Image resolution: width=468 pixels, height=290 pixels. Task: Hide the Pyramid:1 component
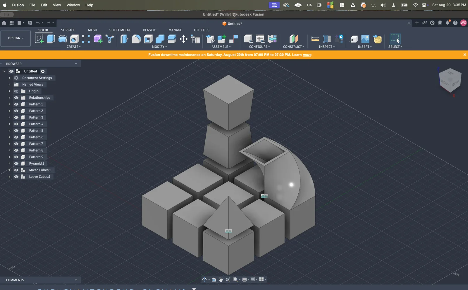(16, 163)
